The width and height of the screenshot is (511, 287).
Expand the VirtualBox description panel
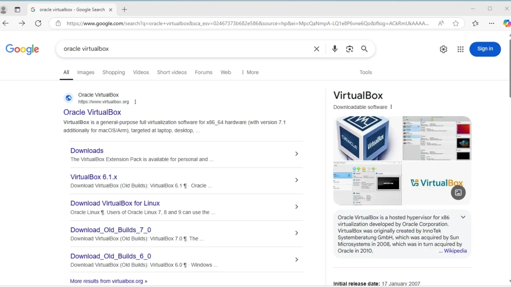click(463, 217)
